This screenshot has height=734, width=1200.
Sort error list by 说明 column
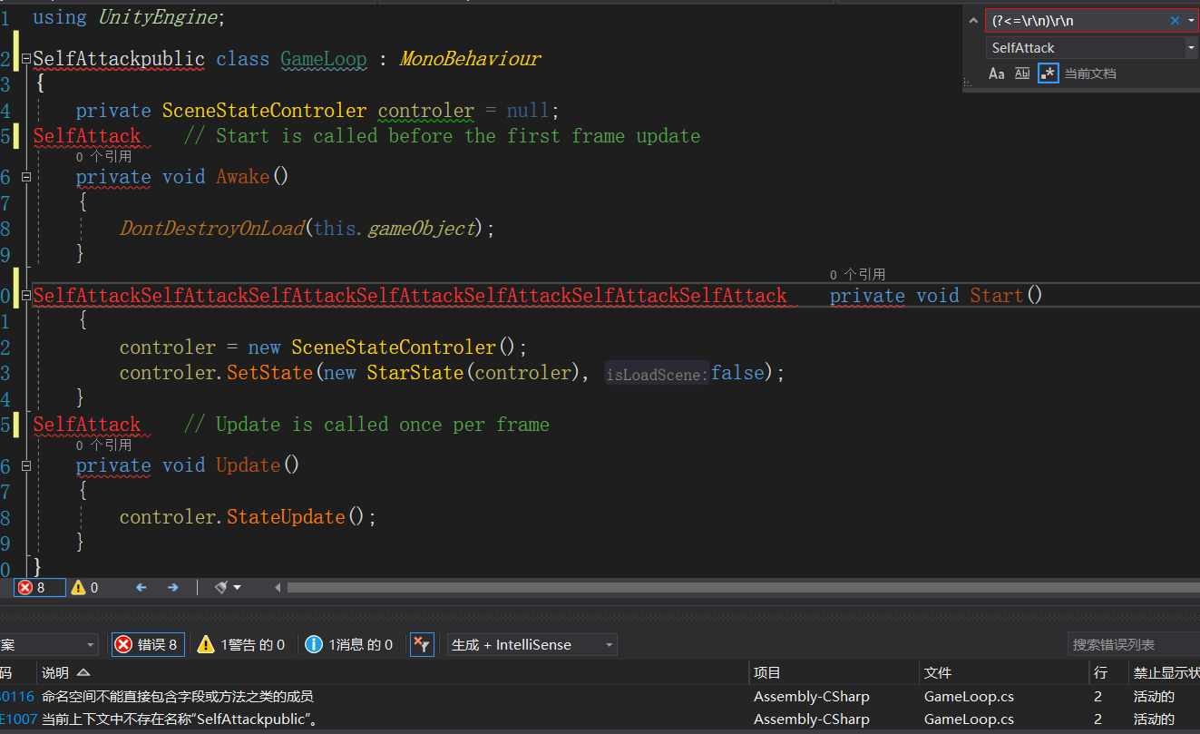coord(394,673)
